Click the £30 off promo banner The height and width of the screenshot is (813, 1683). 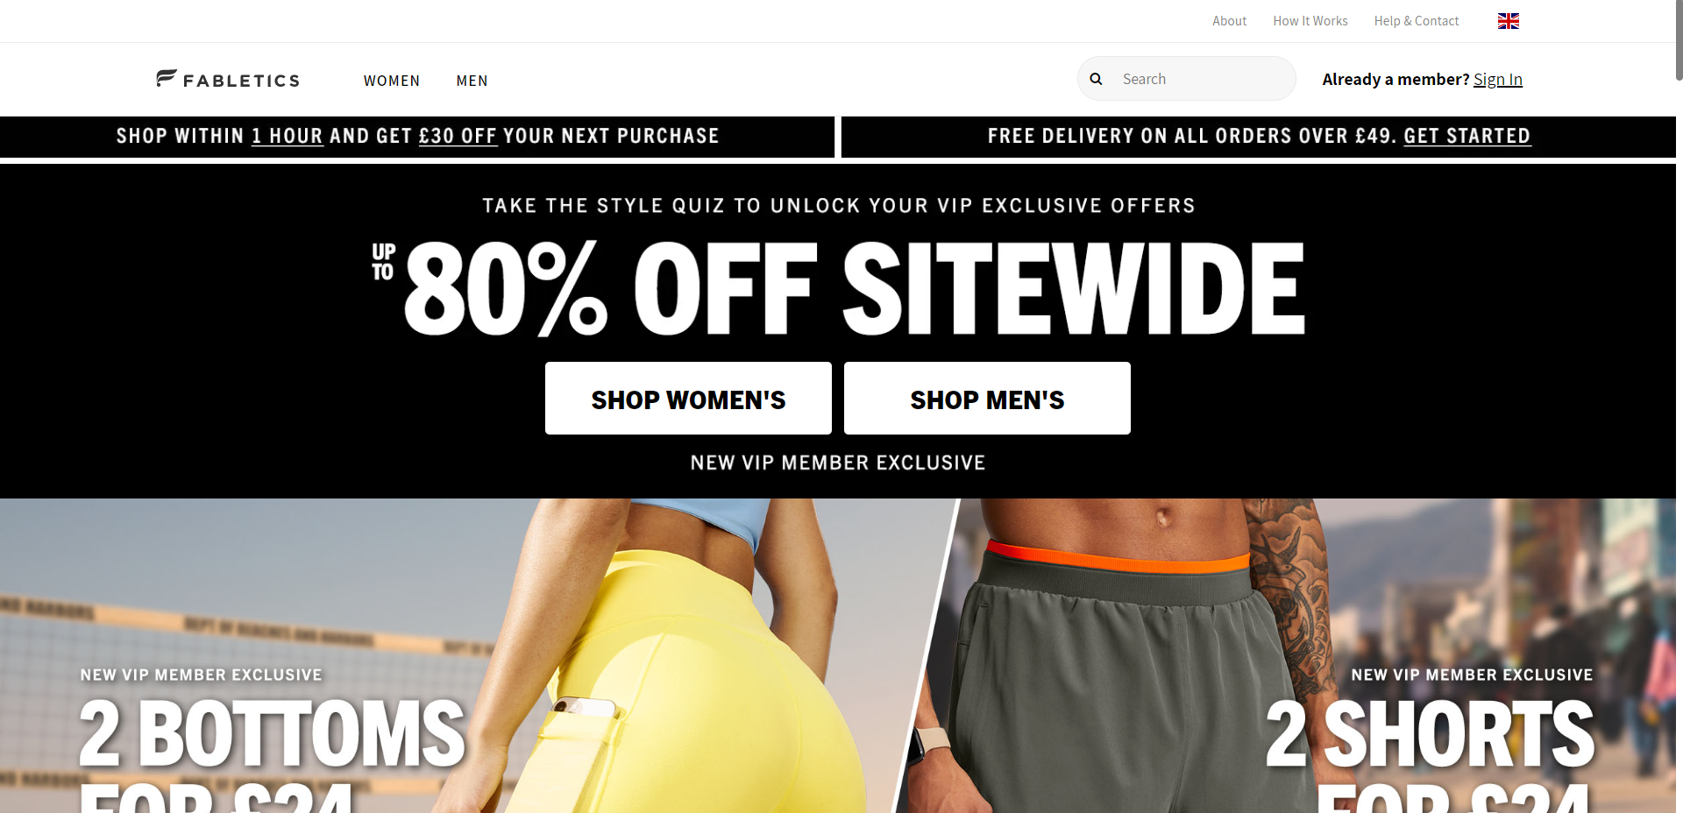[x=417, y=137]
